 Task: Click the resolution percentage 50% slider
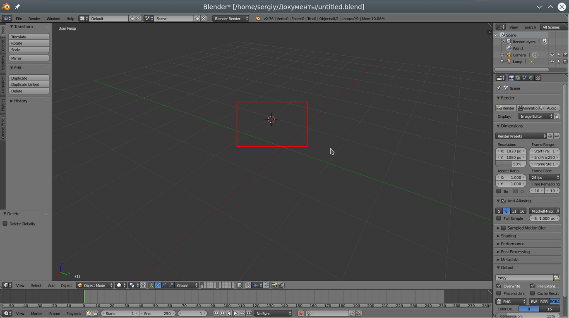[x=511, y=164]
